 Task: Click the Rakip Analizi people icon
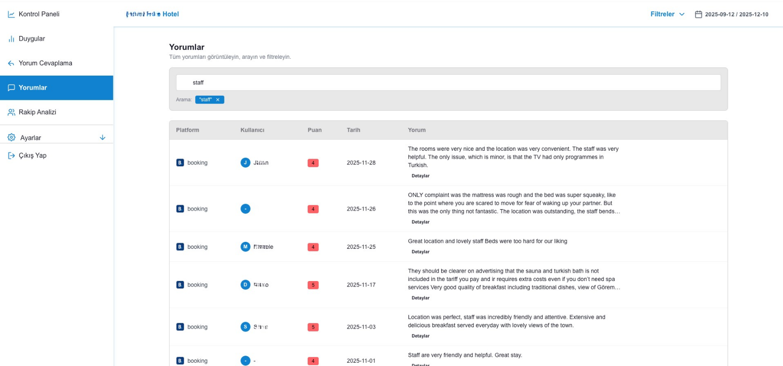pyautogui.click(x=11, y=112)
